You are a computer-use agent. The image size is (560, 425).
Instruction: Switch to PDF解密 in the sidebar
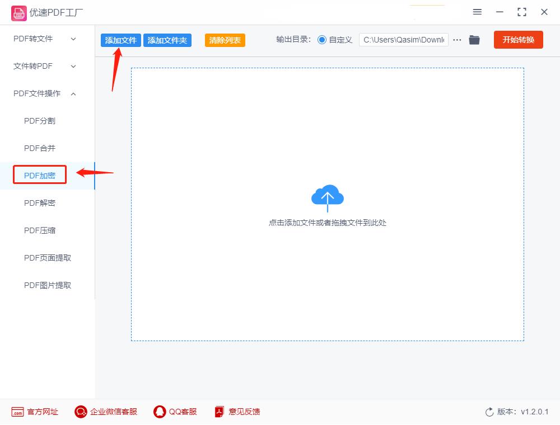click(x=39, y=203)
